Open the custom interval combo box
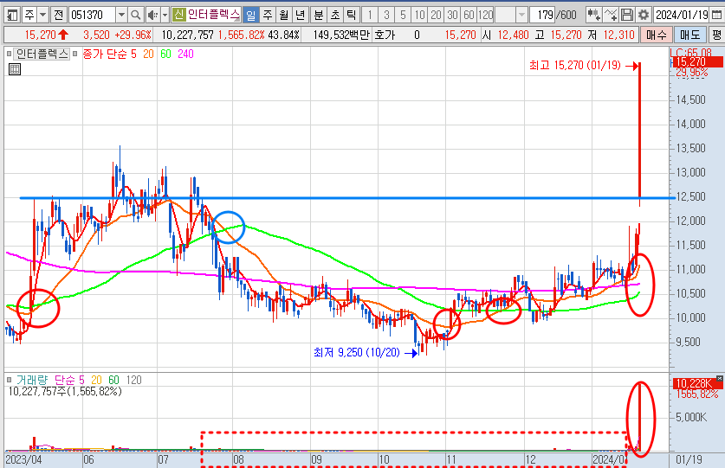Image resolution: width=725 pixels, height=468 pixels. pos(511,16)
